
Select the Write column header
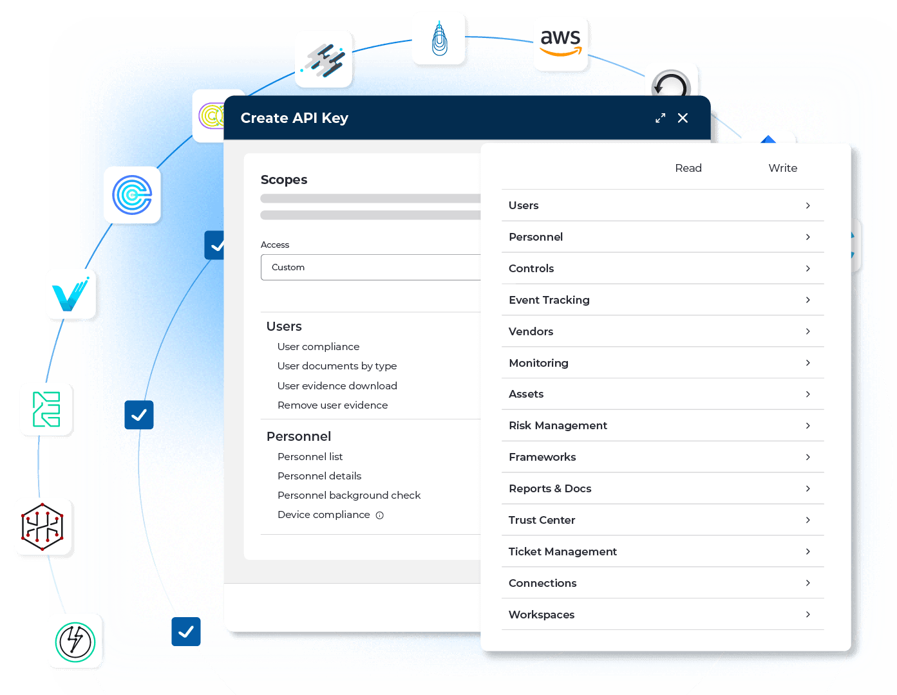782,168
